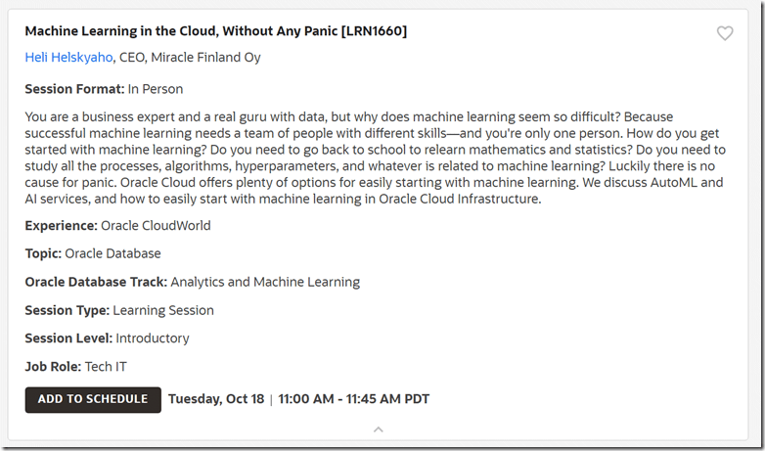Image resolution: width=765 pixels, height=451 pixels.
Task: Click the Learning Session type value
Action: point(163,311)
